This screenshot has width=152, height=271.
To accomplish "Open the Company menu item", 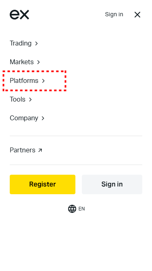I will [x=24, y=118].
